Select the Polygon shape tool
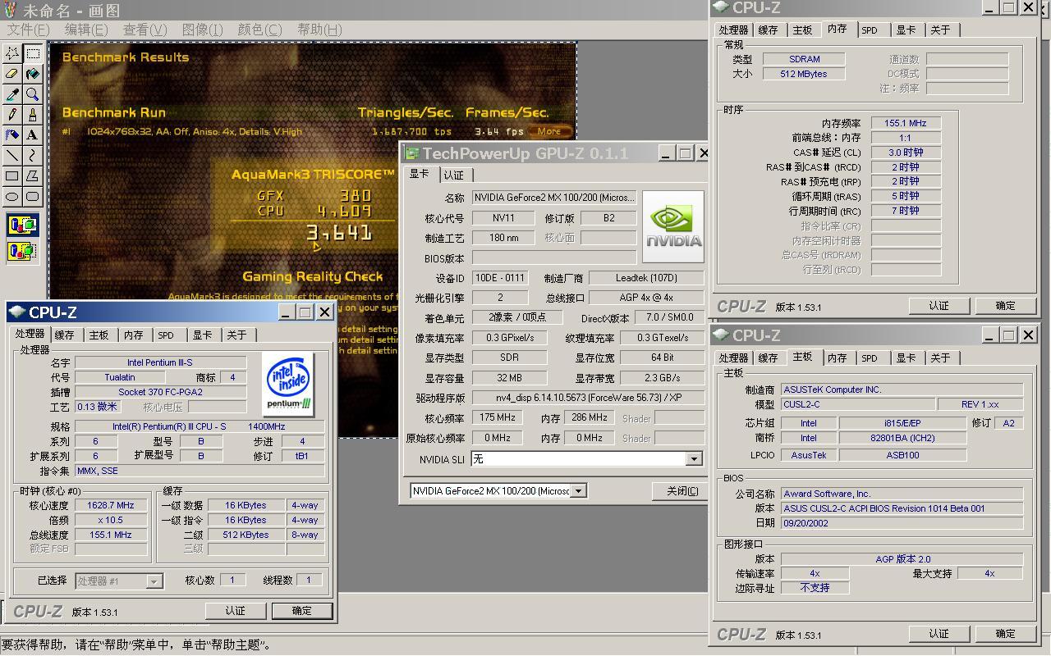The height and width of the screenshot is (656, 1051). 32,175
